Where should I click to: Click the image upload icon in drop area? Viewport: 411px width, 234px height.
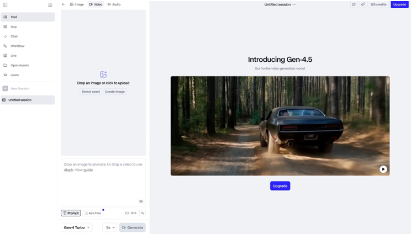(103, 75)
